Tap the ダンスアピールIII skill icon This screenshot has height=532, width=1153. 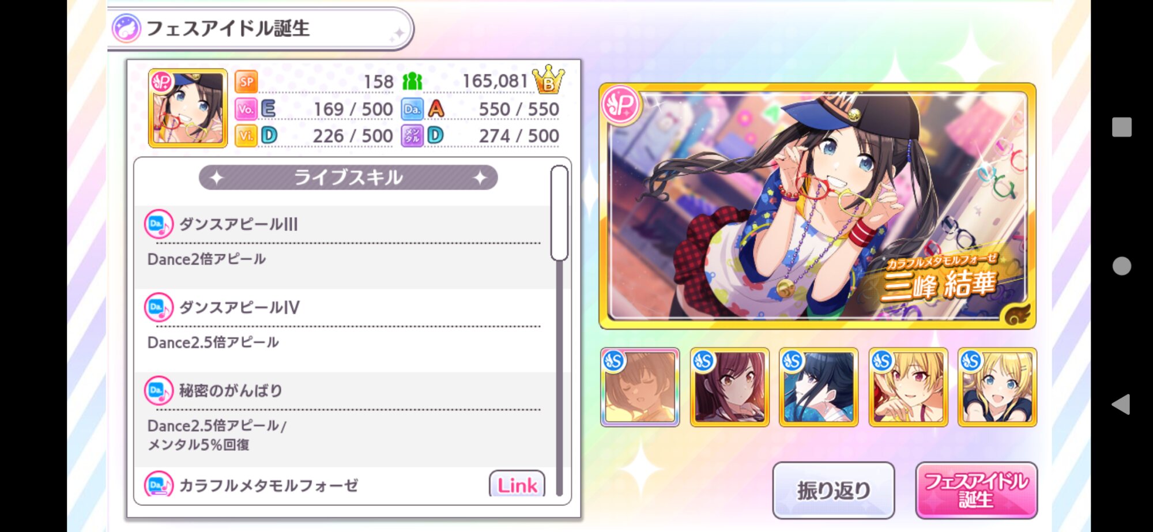point(159,224)
